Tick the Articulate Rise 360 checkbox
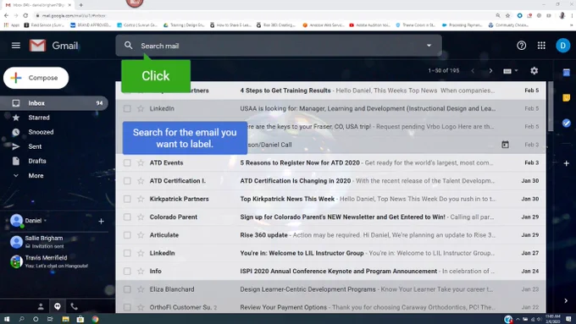576x324 pixels. click(127, 235)
